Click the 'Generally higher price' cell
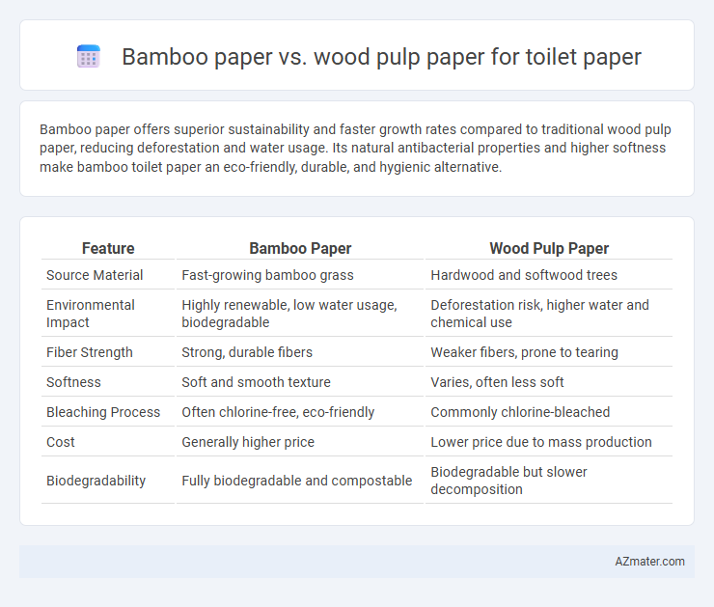 tap(300, 442)
